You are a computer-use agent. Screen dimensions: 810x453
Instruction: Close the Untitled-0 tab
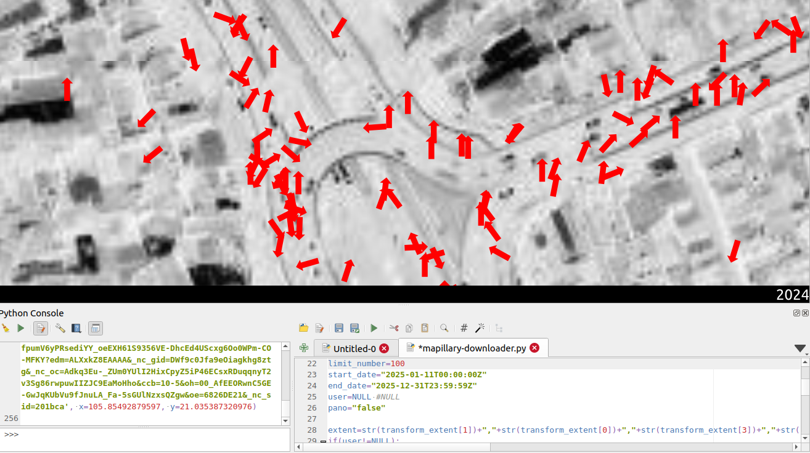(x=384, y=348)
